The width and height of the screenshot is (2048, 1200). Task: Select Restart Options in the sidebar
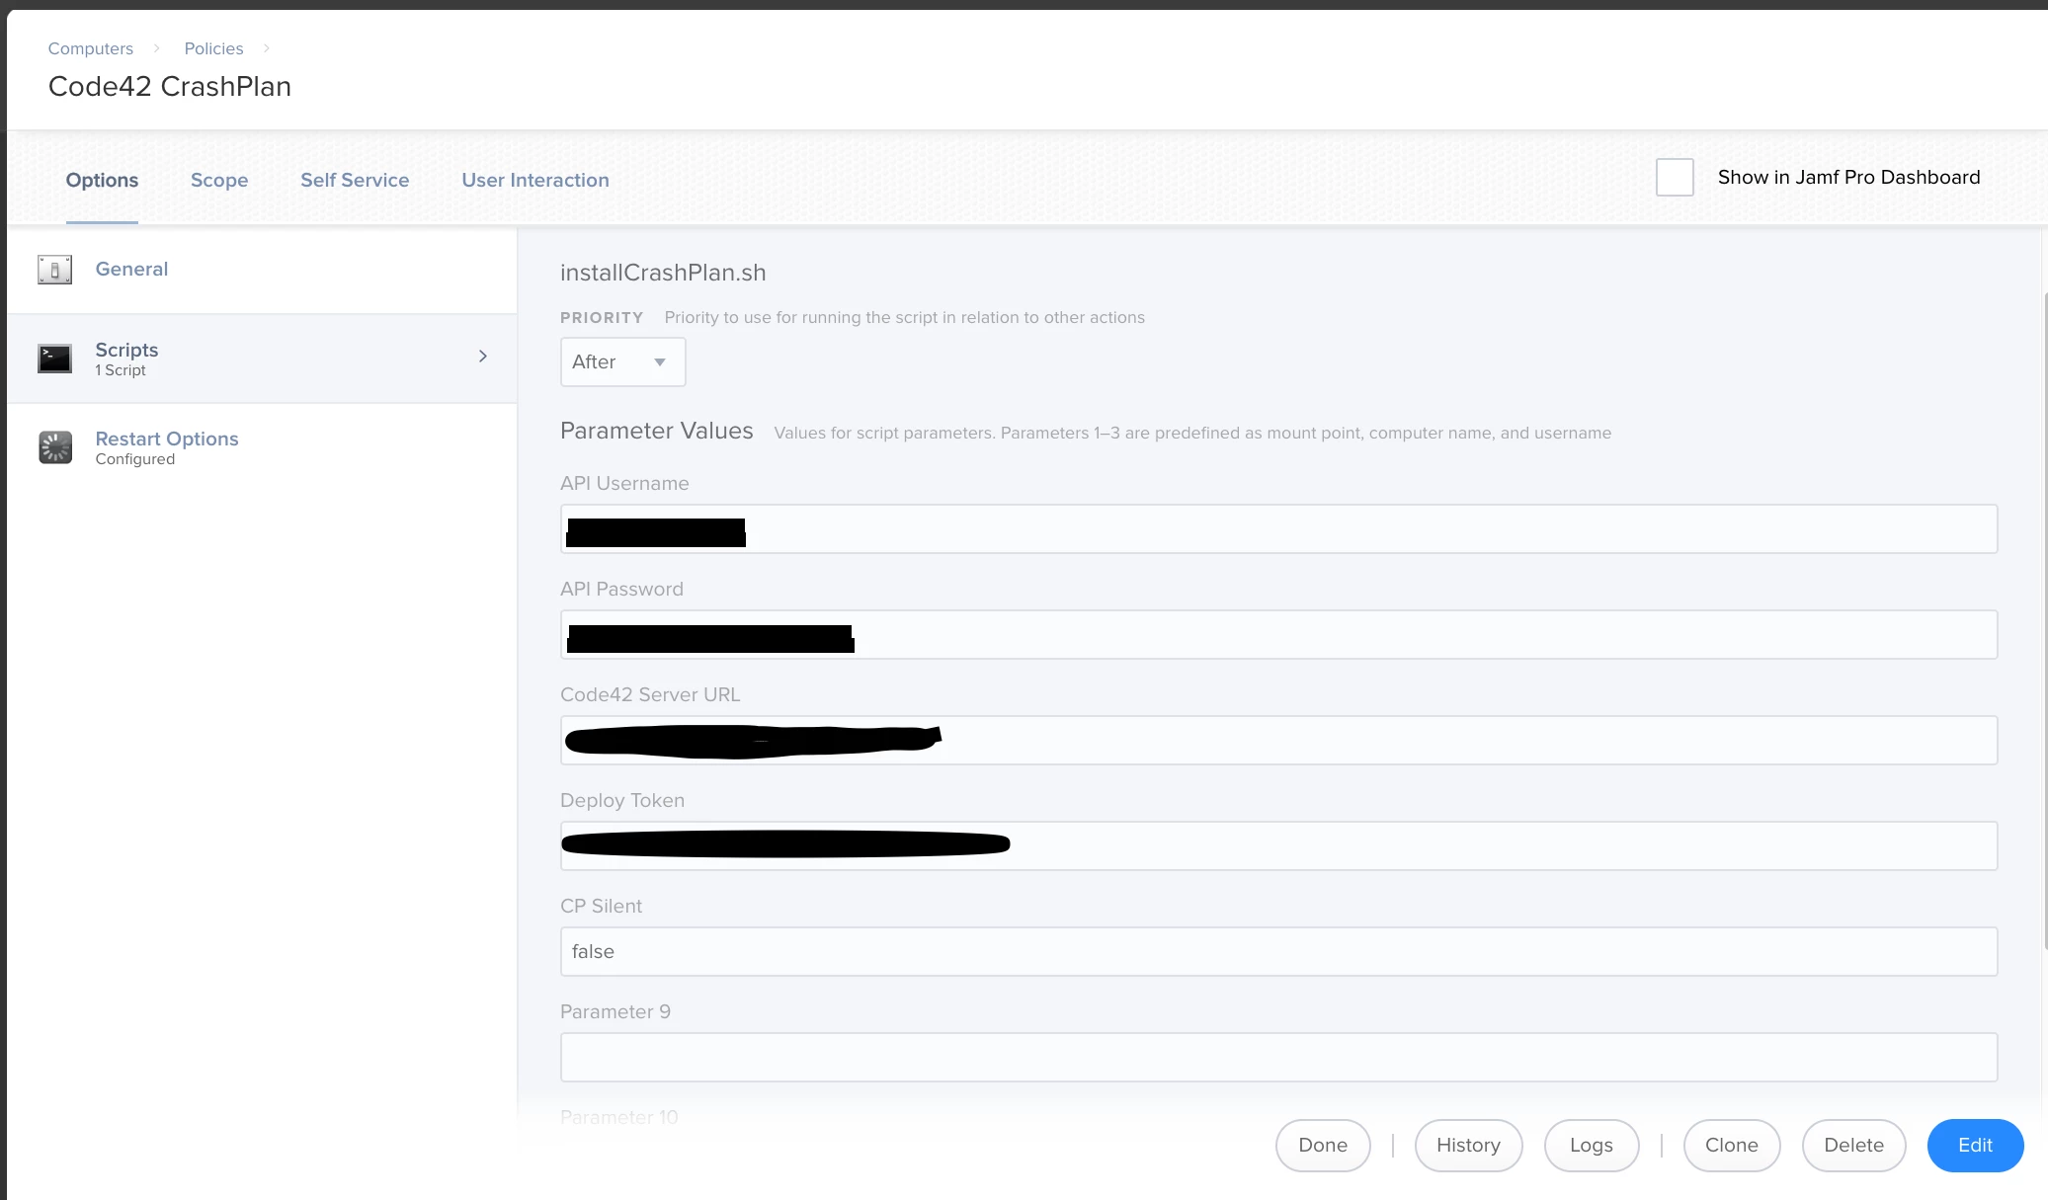(x=262, y=447)
